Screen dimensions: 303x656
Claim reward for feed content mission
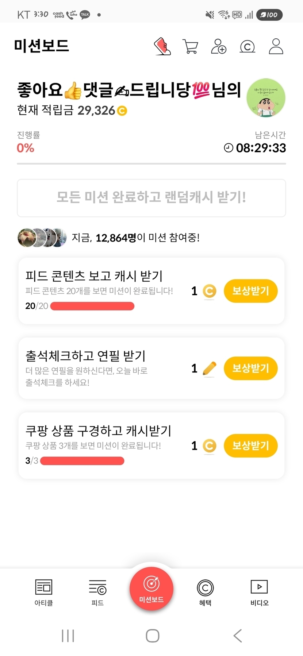pyautogui.click(x=250, y=291)
